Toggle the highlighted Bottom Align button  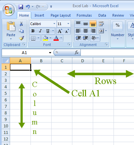(93, 24)
